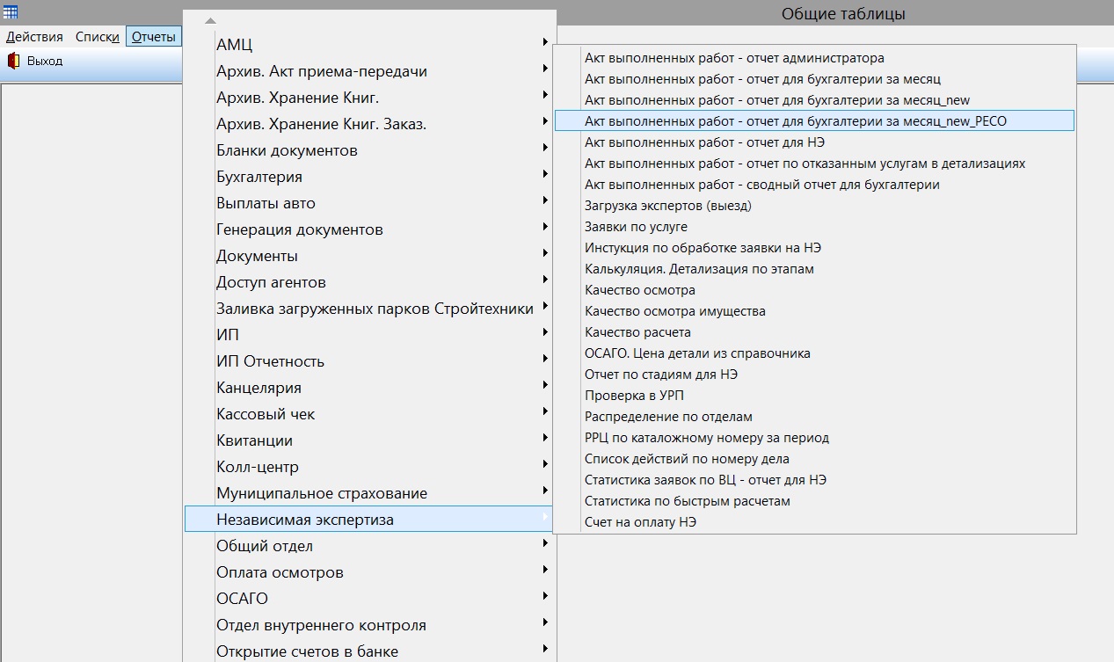Expand the Выплаты авто submenu

[x=370, y=203]
